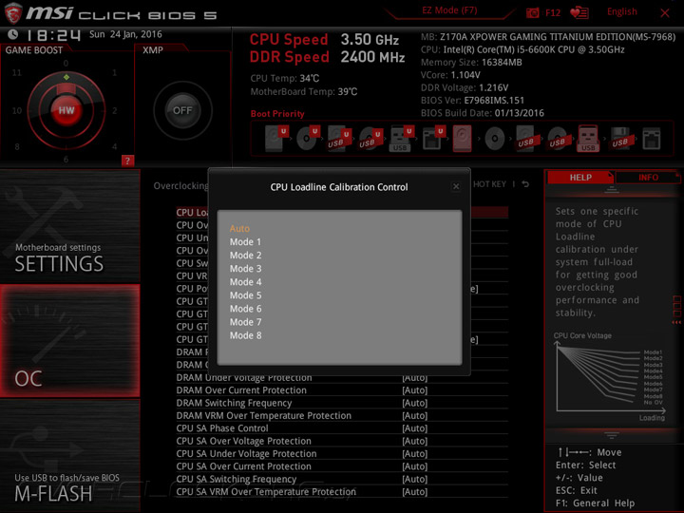Close the CPU Loadline Calibration Control popup
Viewport: 684px width, 513px height.
point(456,187)
